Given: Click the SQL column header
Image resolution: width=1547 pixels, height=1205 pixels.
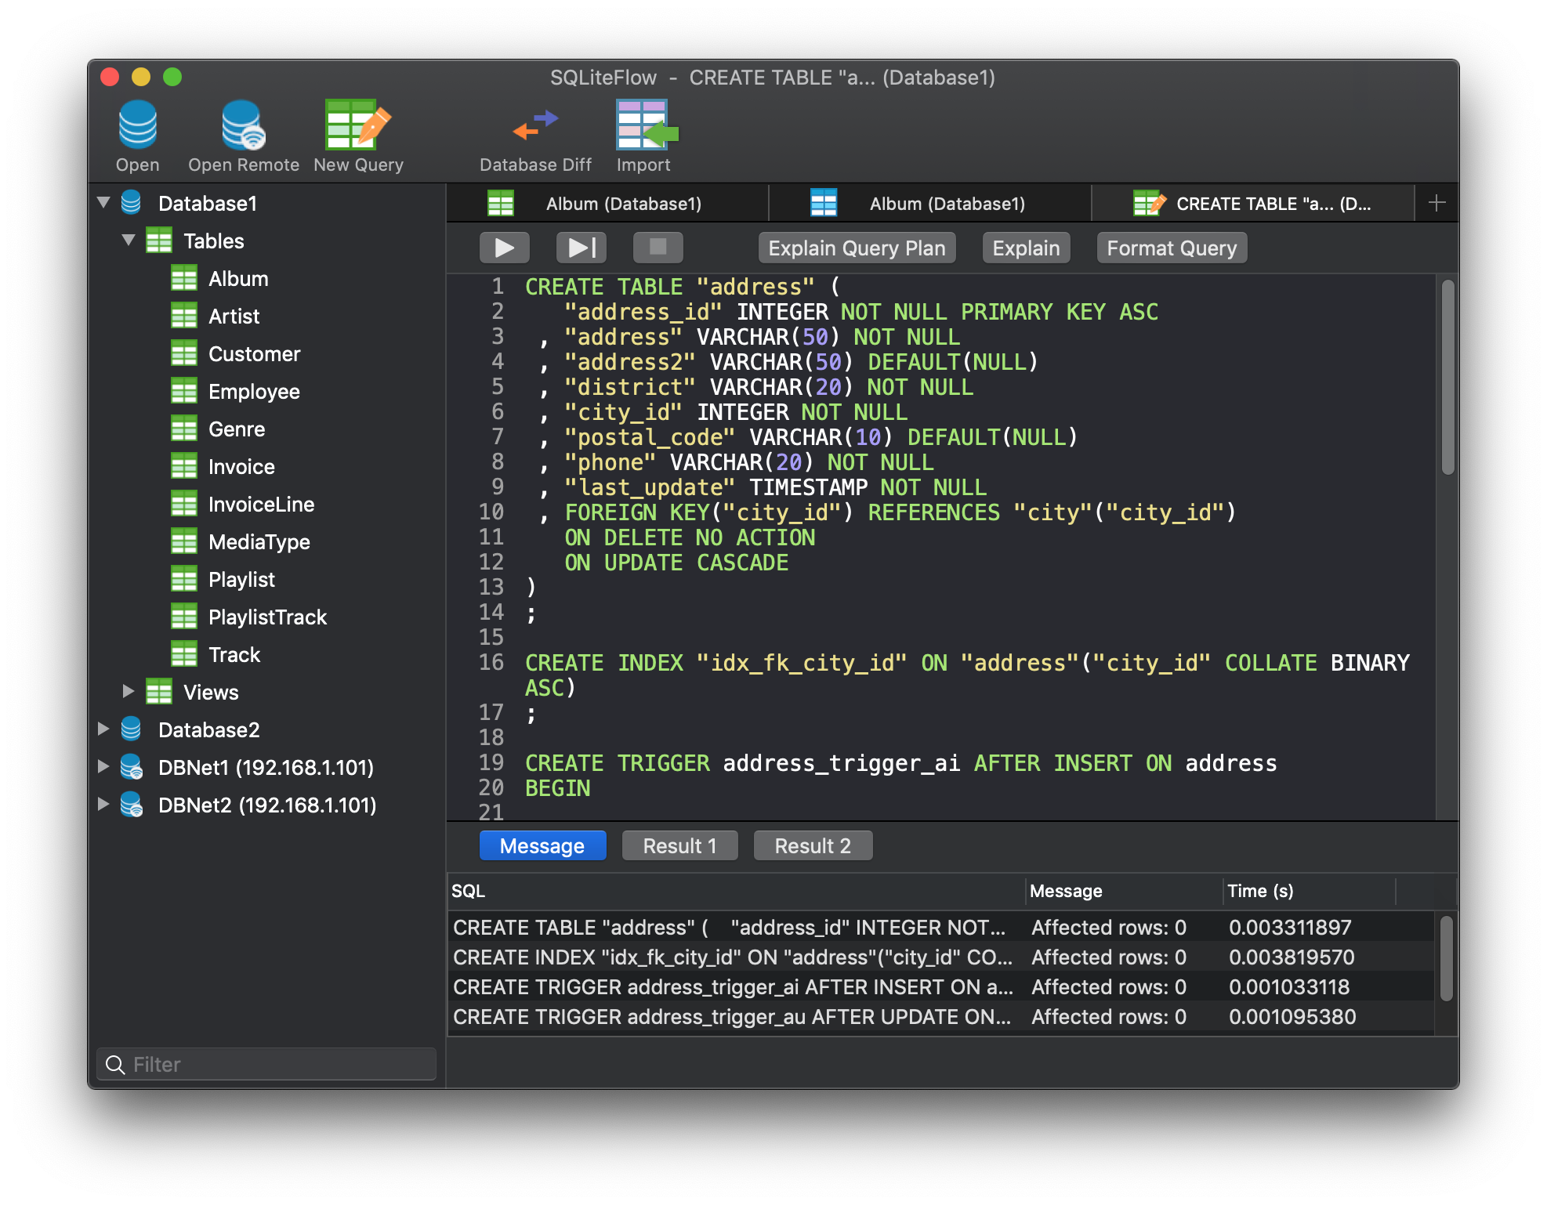Looking at the screenshot, I should [737, 891].
